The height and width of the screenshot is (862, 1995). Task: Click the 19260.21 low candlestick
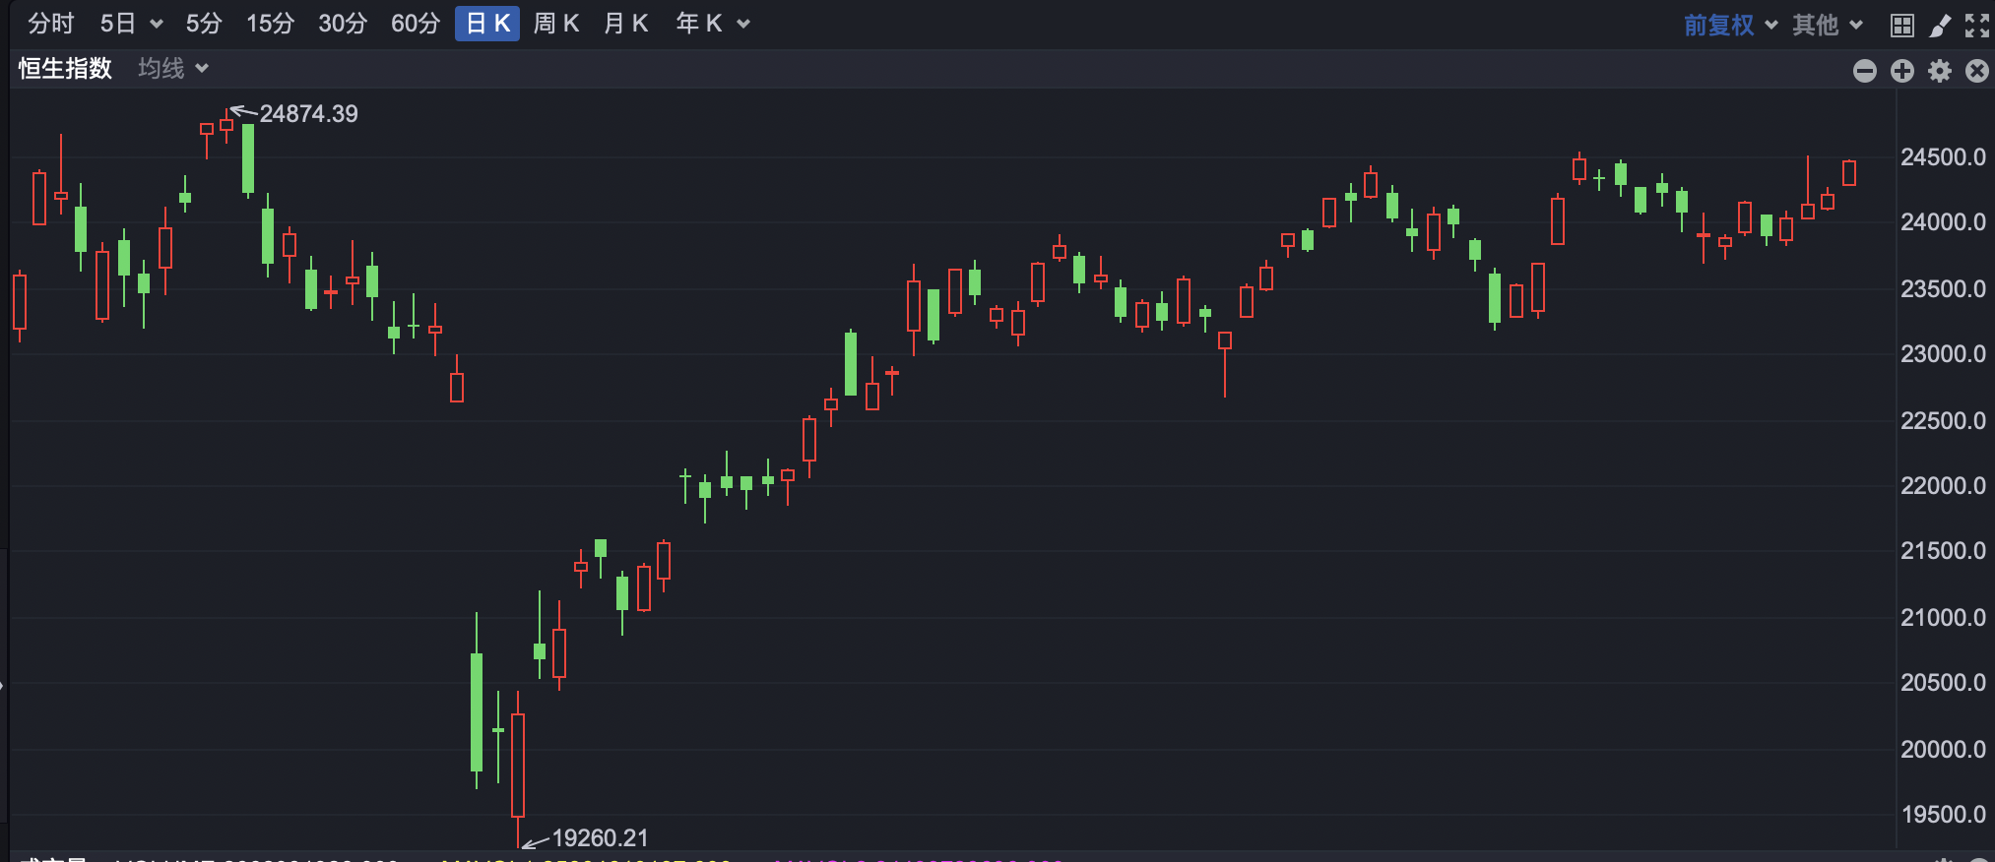point(518,766)
